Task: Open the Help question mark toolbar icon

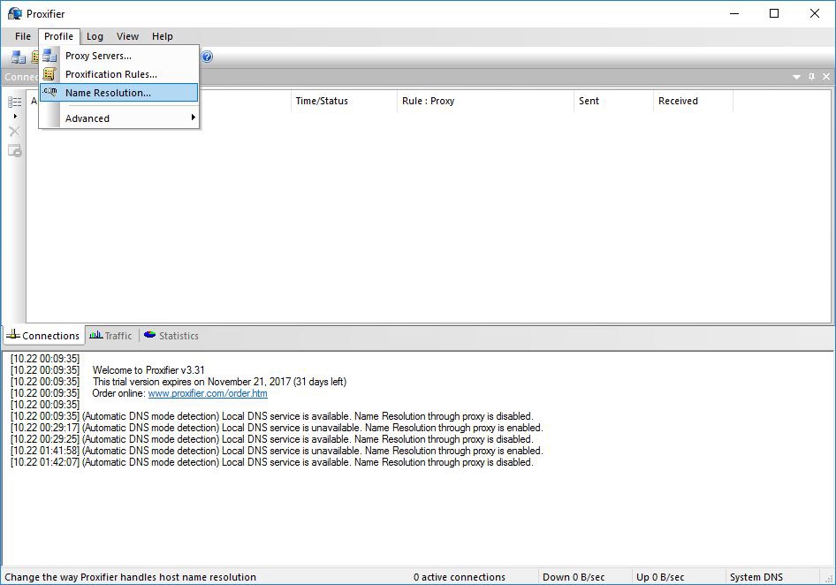Action: click(207, 57)
